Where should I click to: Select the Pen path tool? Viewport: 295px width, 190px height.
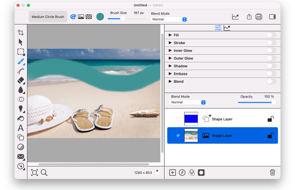(x=21, y=71)
